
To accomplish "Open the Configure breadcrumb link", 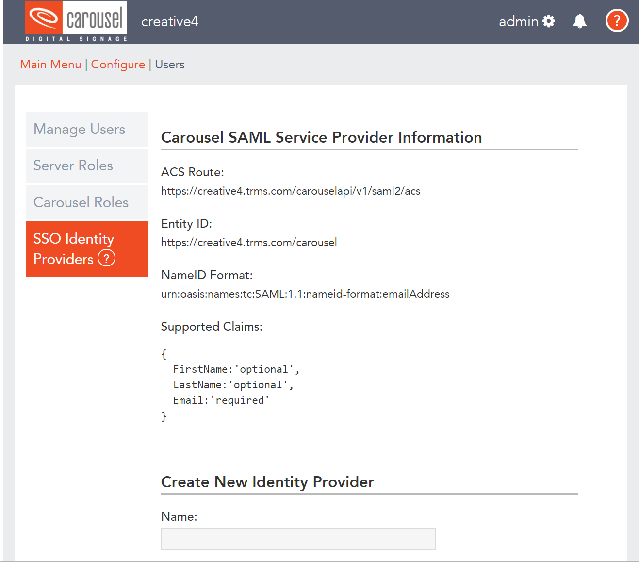I will pyautogui.click(x=118, y=64).
